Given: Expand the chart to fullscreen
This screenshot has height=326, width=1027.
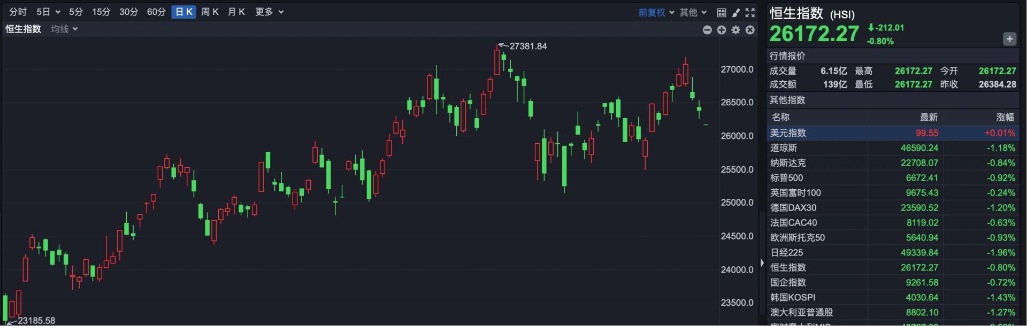Looking at the screenshot, I should 750,12.
